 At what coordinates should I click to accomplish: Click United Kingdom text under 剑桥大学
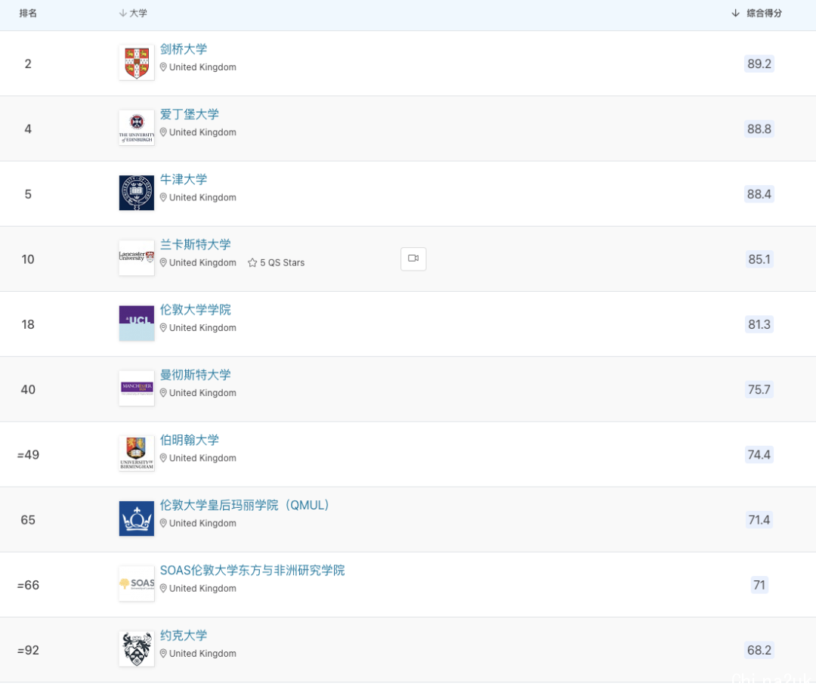(202, 67)
